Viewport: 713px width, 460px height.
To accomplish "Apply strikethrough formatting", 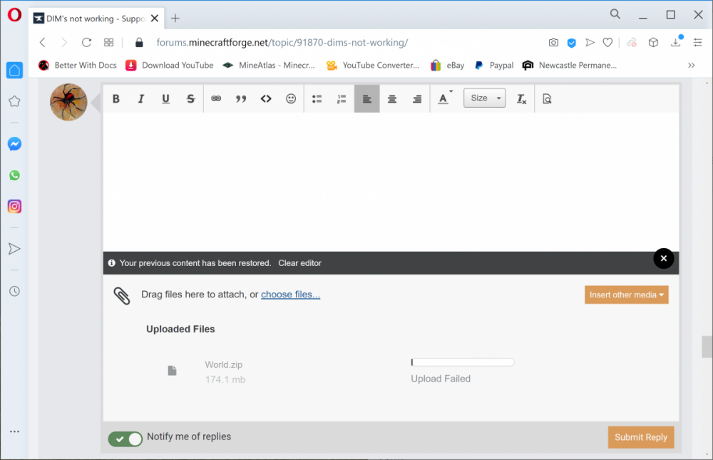I will click(x=190, y=98).
